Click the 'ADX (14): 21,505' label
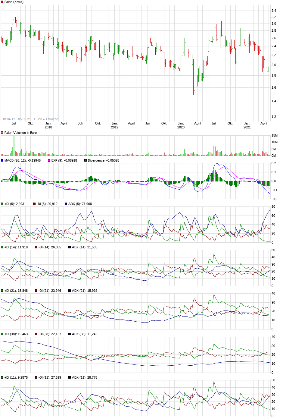The height and width of the screenshot is (419, 283). click(x=85, y=247)
